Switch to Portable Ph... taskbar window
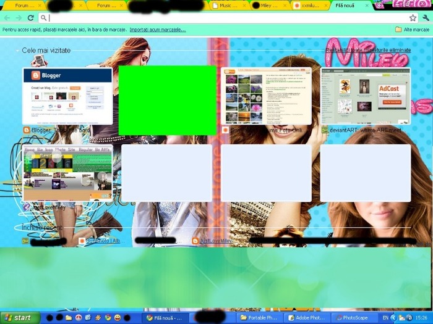 pyautogui.click(x=260, y=318)
